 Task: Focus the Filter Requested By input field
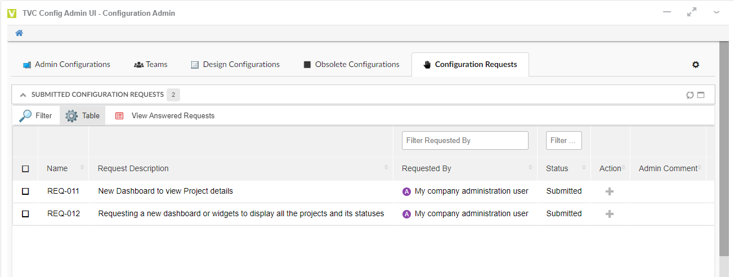[x=465, y=141]
